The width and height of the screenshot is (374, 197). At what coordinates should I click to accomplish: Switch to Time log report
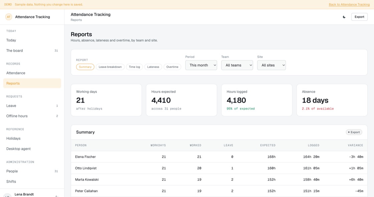click(x=134, y=67)
